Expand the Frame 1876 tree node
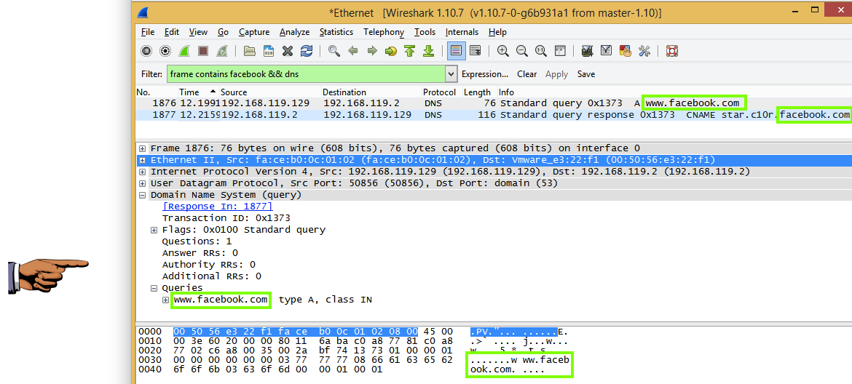 143,148
